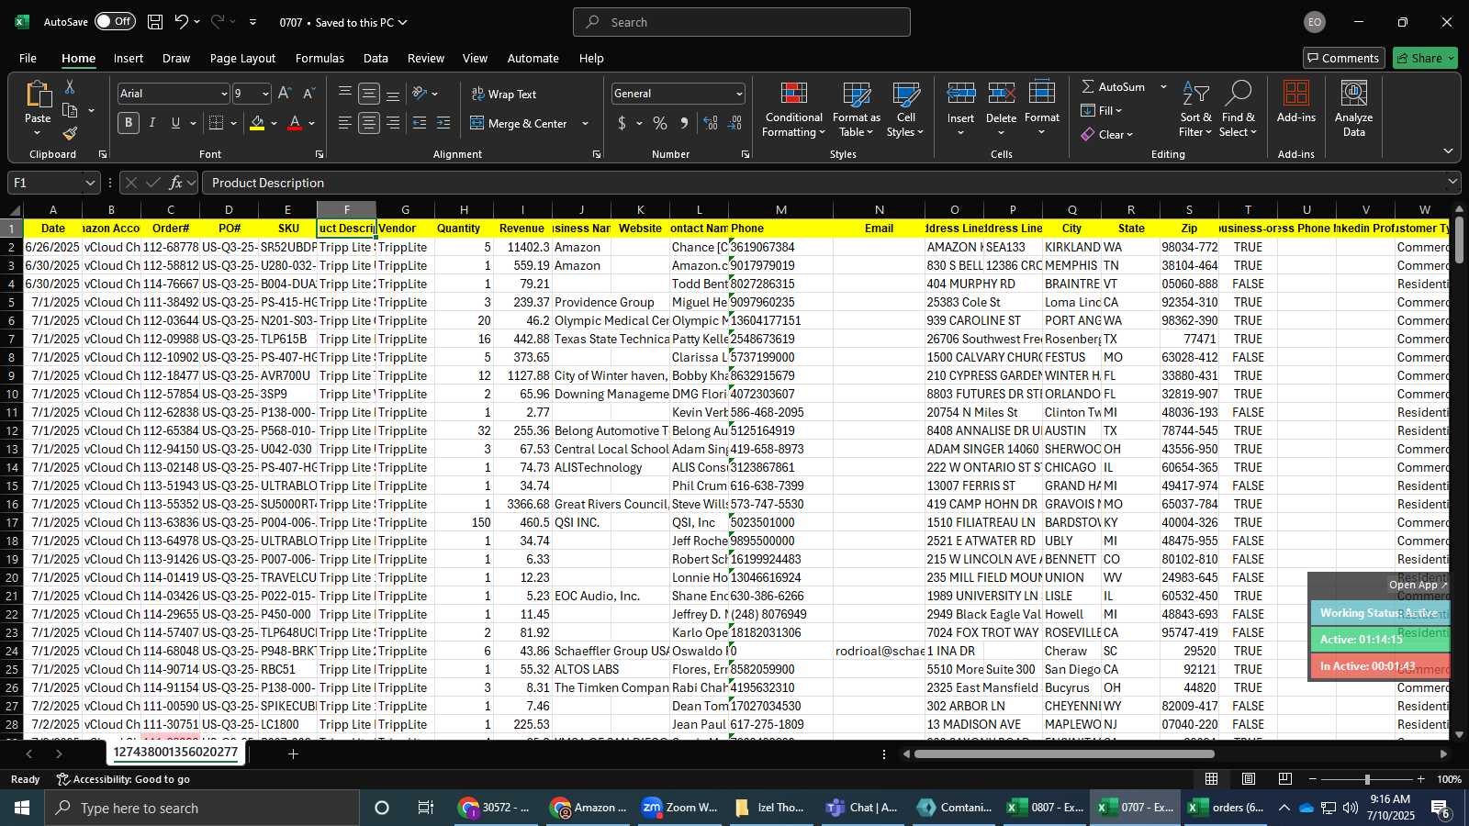Select sheet tab 127438001356020277
This screenshot has height=826, width=1469.
point(175,752)
